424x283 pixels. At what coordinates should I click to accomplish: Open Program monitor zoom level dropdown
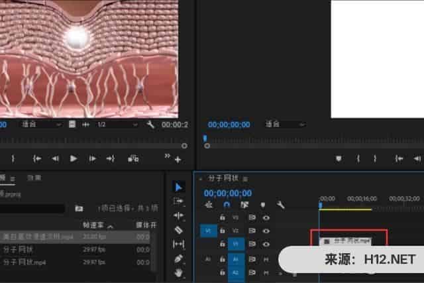(286, 124)
